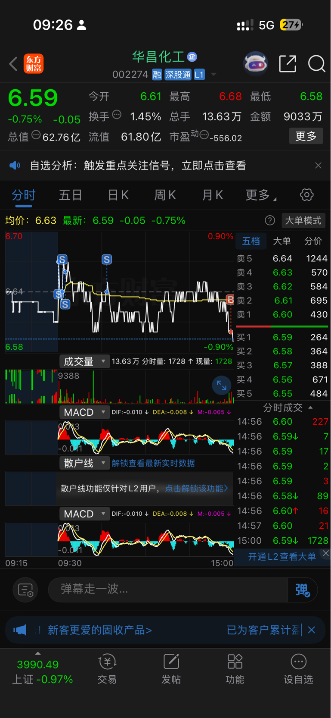Tap the megaphone promo icon

pos(20,630)
